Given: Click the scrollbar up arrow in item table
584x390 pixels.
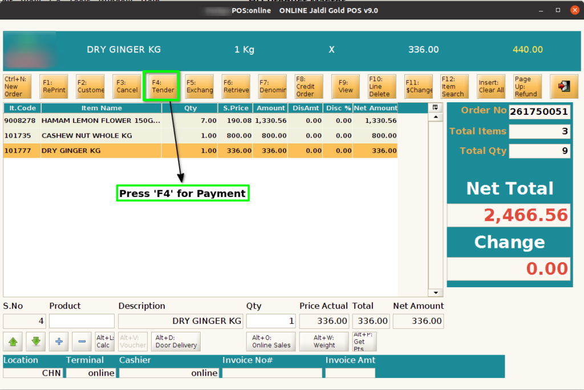Looking at the screenshot, I should pos(435,117).
